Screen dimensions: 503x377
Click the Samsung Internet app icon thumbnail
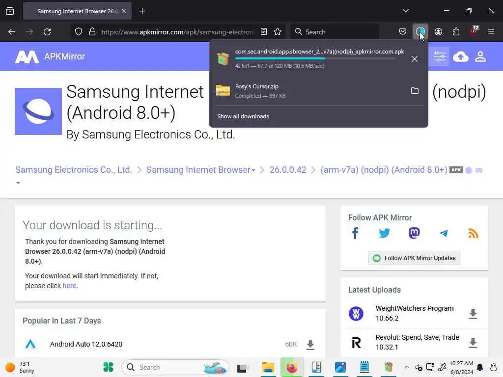coord(38,111)
